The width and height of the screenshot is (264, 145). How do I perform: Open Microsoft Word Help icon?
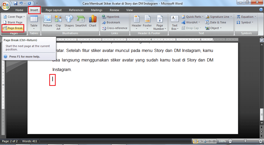pos(261,10)
